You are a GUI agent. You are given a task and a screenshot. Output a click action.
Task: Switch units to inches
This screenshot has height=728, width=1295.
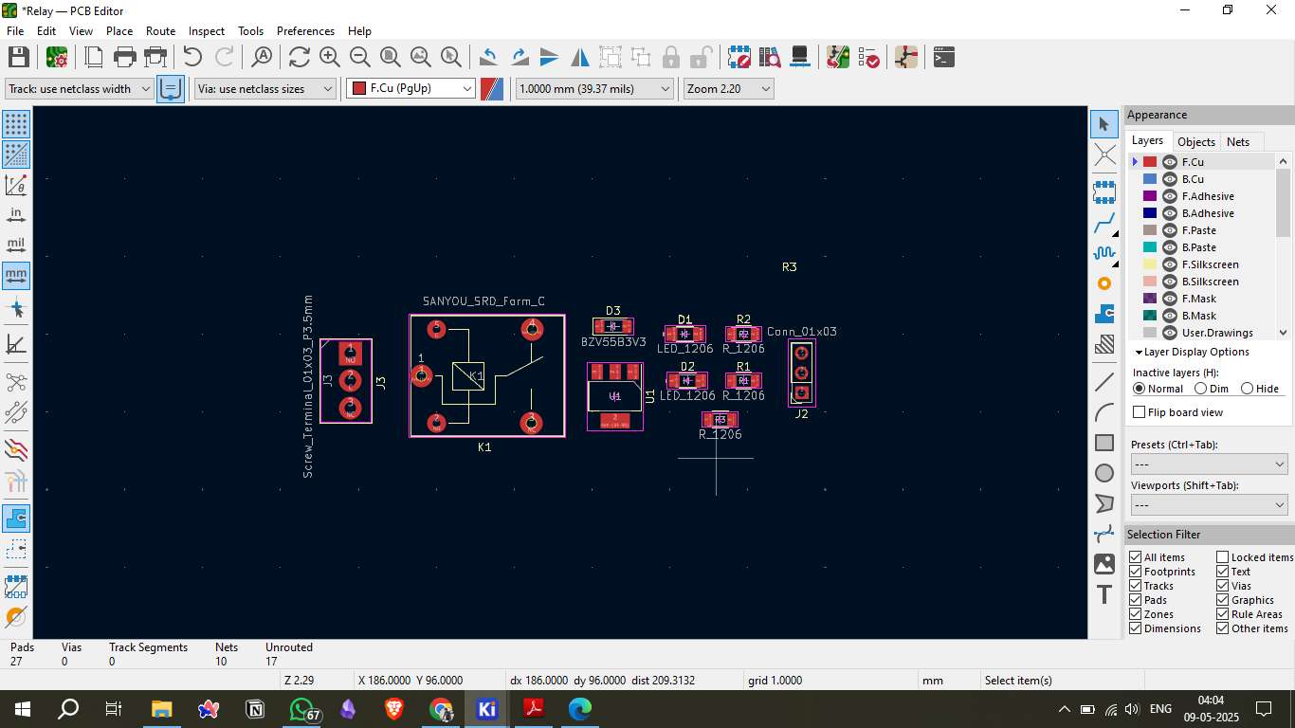coord(16,215)
